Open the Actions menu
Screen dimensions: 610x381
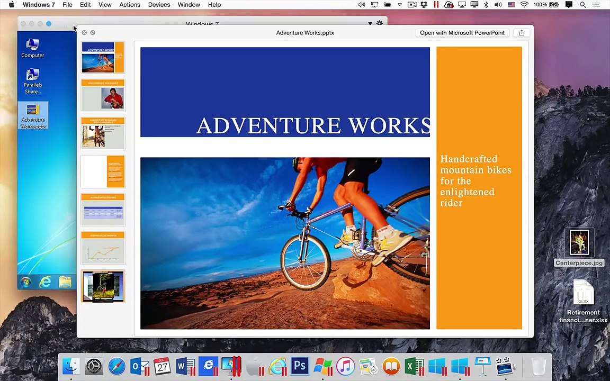(x=130, y=5)
